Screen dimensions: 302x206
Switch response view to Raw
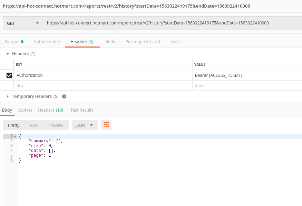pyautogui.click(x=34, y=125)
